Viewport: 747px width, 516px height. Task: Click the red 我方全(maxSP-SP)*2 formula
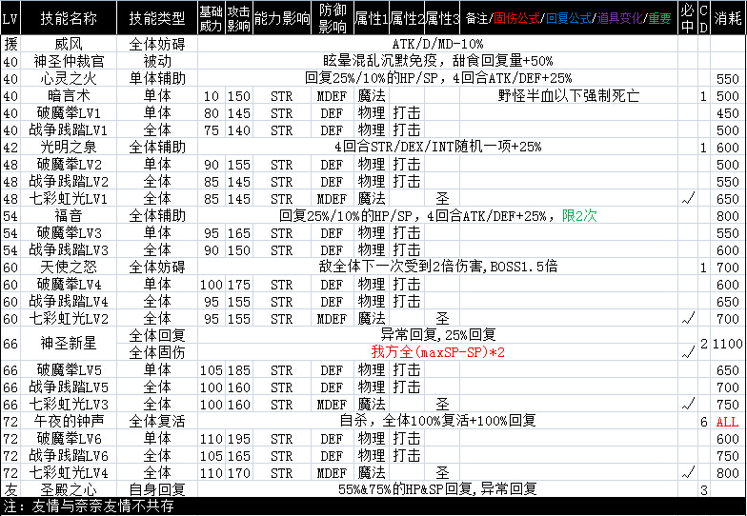(x=437, y=352)
